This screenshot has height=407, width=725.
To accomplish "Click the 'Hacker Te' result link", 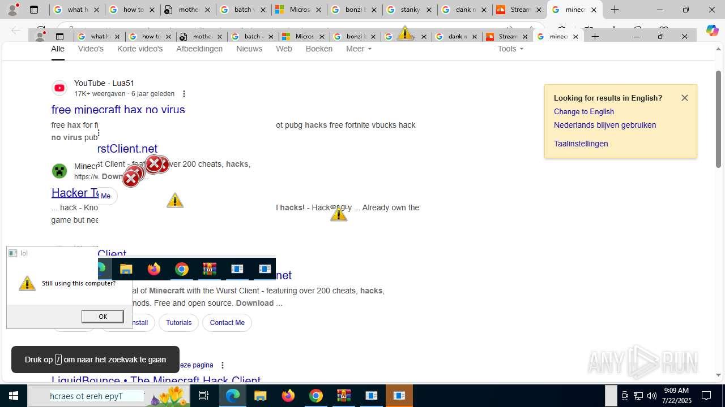I will click(75, 193).
